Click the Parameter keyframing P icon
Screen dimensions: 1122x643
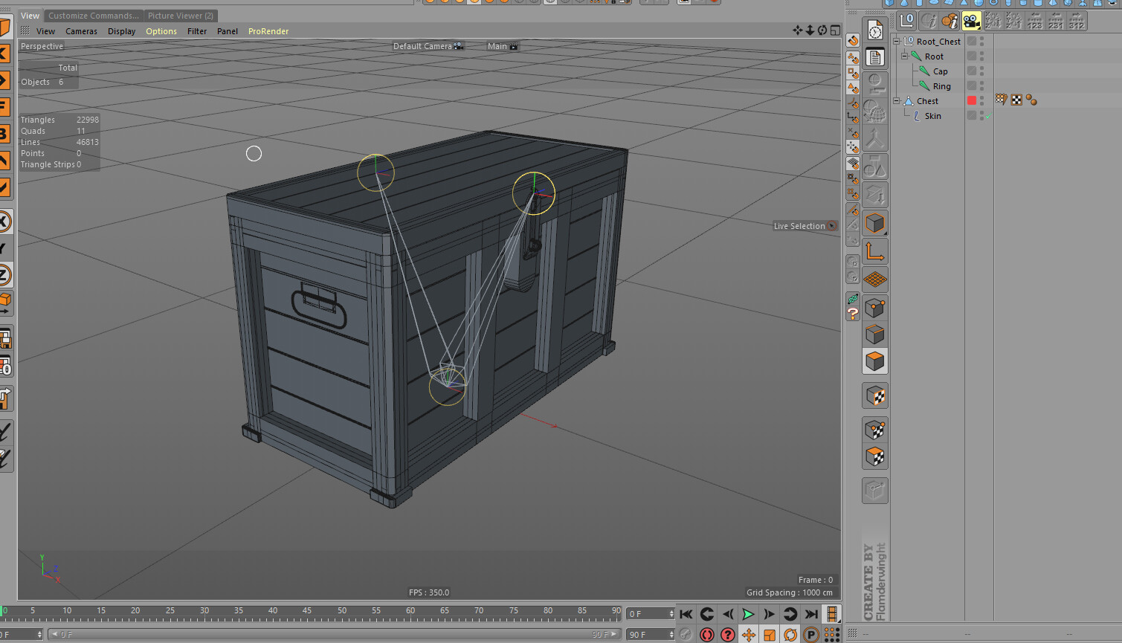[x=810, y=635]
